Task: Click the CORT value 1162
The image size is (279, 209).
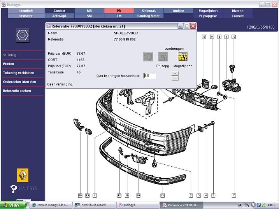Action: tap(81, 60)
